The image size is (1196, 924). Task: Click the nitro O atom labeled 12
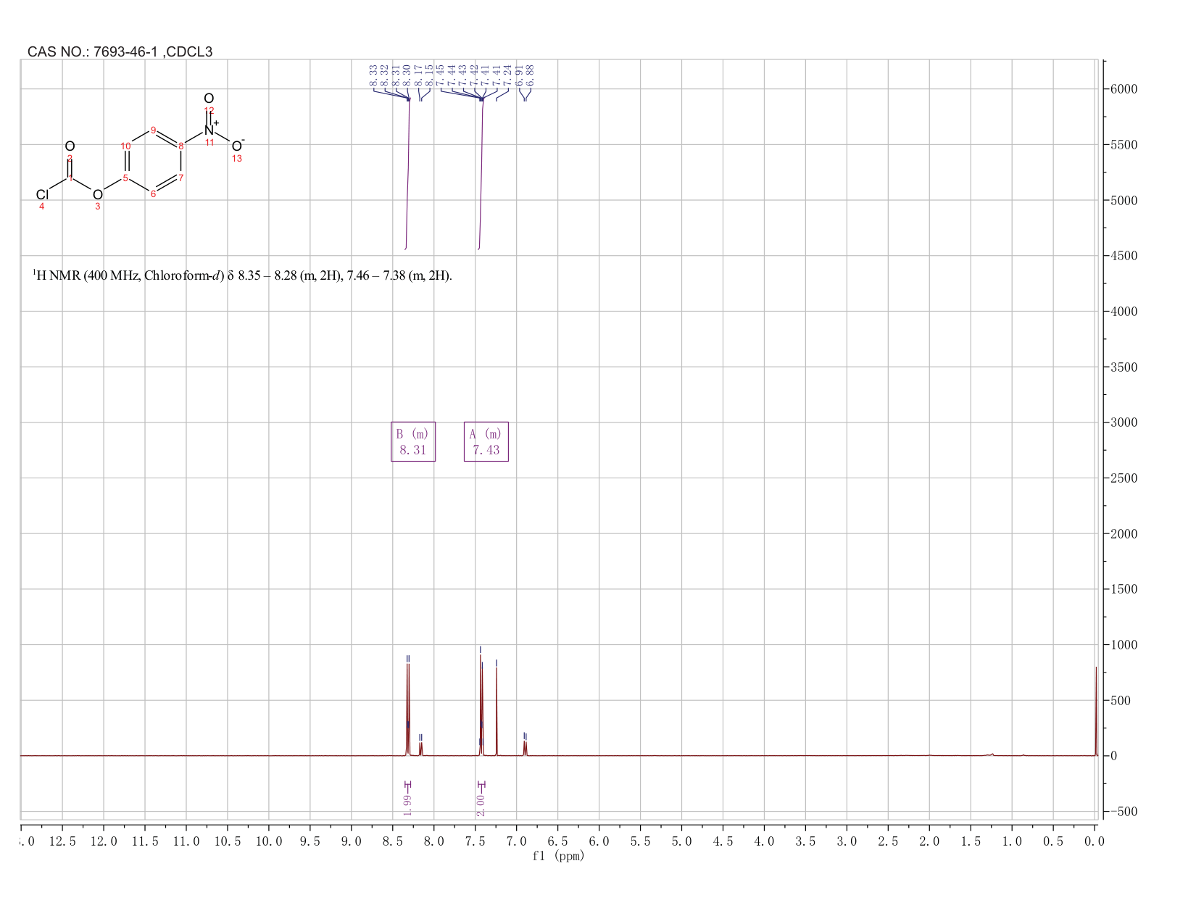[209, 98]
